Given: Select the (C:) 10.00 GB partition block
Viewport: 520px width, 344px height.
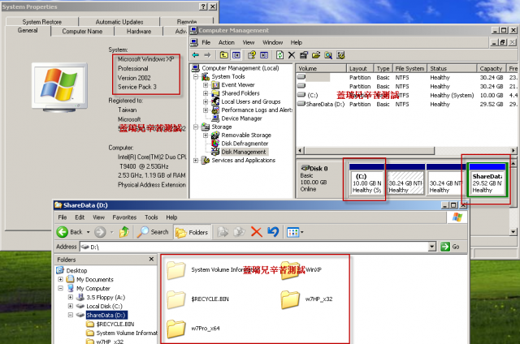Looking at the screenshot, I should coord(366,179).
